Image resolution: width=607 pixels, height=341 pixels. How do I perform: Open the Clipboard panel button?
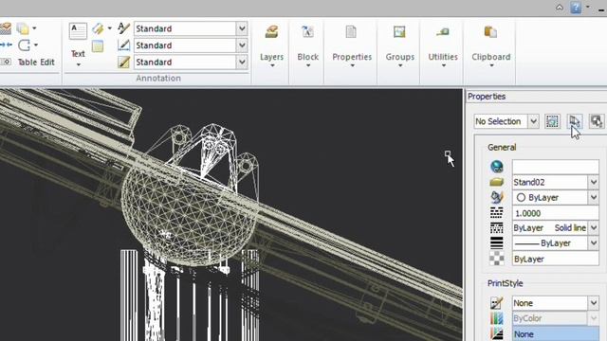[x=491, y=46]
